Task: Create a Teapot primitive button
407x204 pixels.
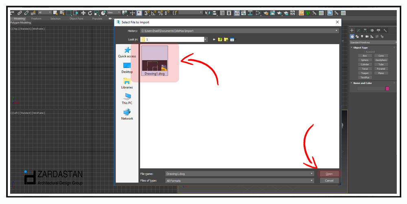Action: 365,73
